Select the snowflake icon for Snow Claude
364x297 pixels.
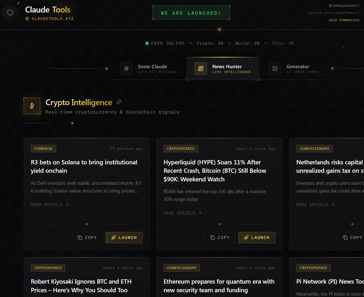coord(126,69)
